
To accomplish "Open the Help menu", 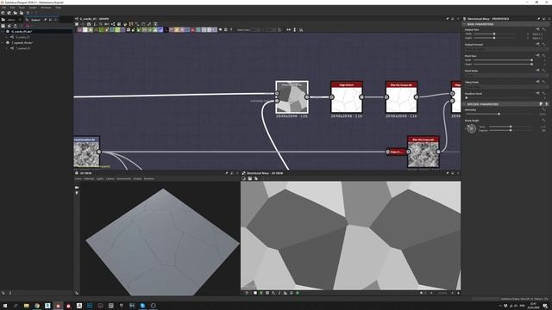I will pyautogui.click(x=58, y=8).
